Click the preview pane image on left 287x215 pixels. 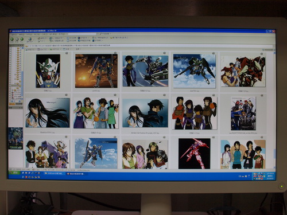[15, 138]
